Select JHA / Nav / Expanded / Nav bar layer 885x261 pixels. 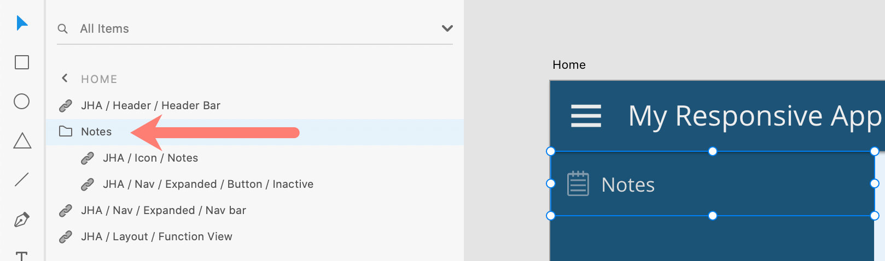click(x=164, y=210)
